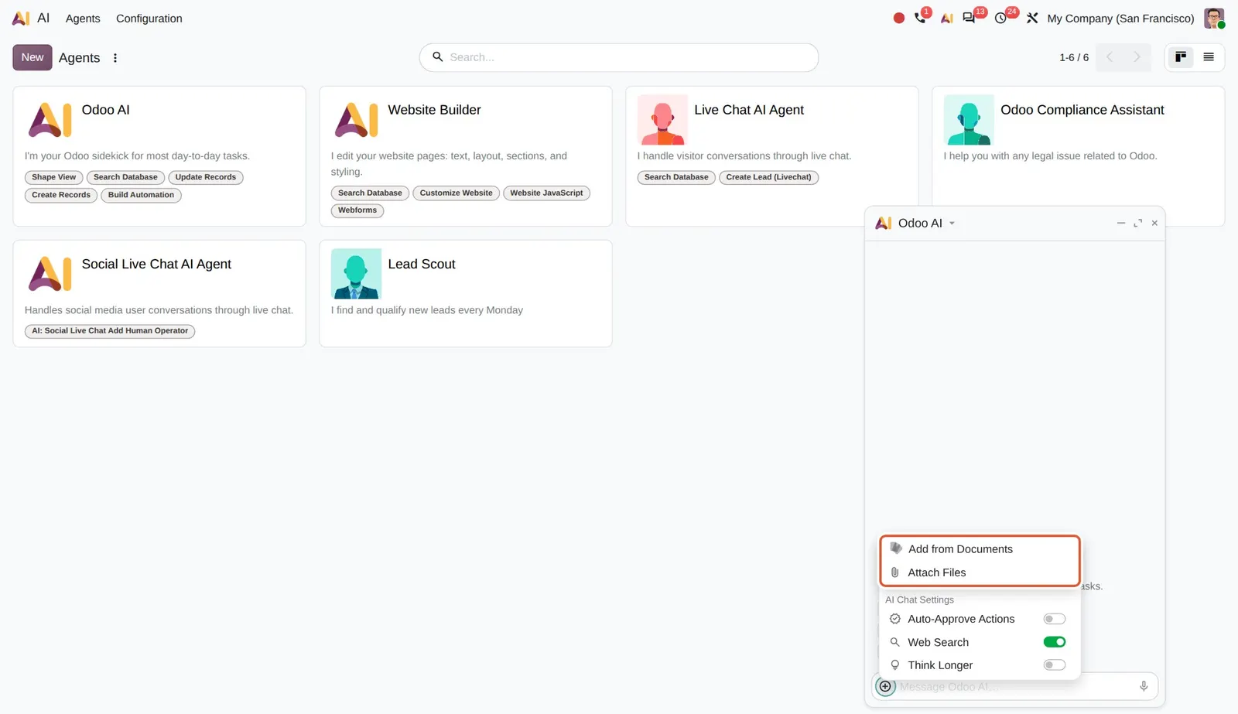Click the Build Automation tag
Screen dimensions: 1238x714
pyautogui.click(x=141, y=195)
